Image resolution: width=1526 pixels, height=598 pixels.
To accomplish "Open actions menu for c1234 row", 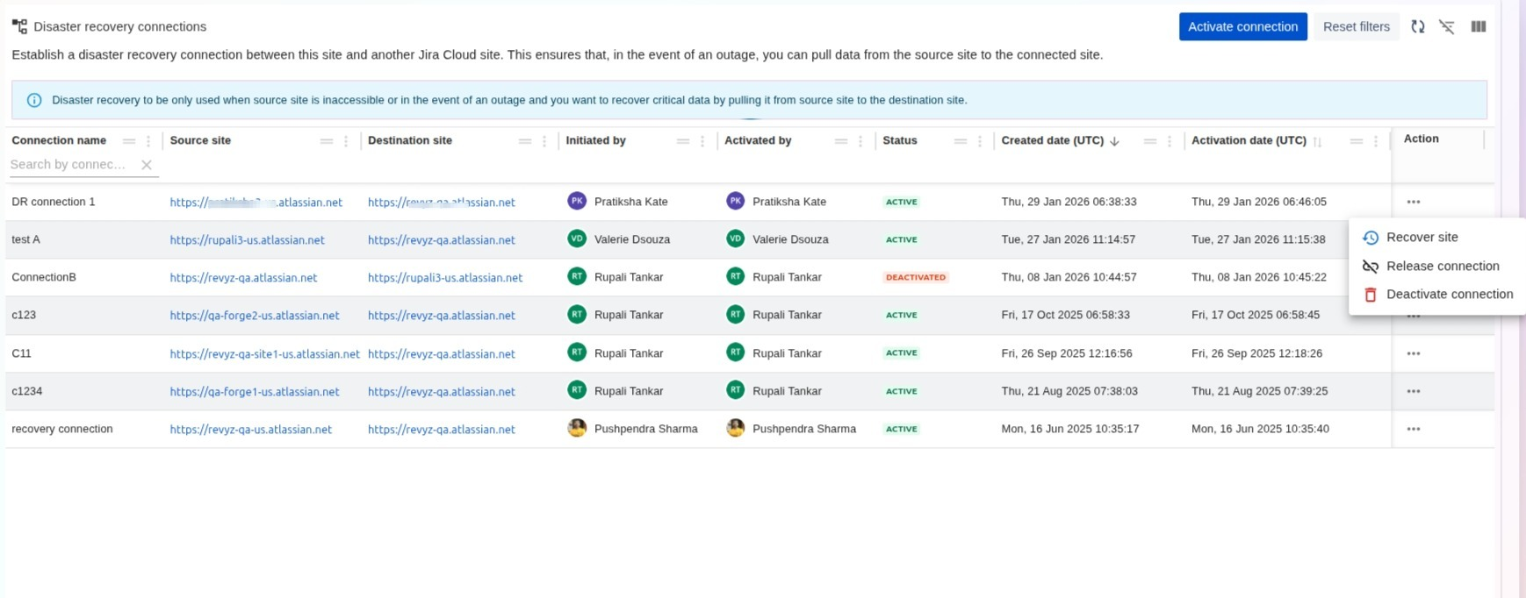I will pyautogui.click(x=1413, y=392).
